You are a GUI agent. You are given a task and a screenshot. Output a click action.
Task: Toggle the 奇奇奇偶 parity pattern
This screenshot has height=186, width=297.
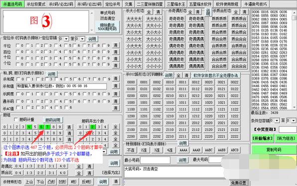click(196, 19)
